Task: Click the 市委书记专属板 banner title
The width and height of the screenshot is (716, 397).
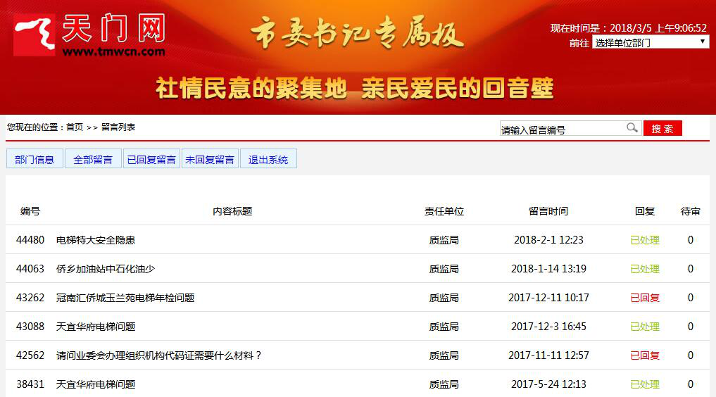Action: pyautogui.click(x=357, y=34)
